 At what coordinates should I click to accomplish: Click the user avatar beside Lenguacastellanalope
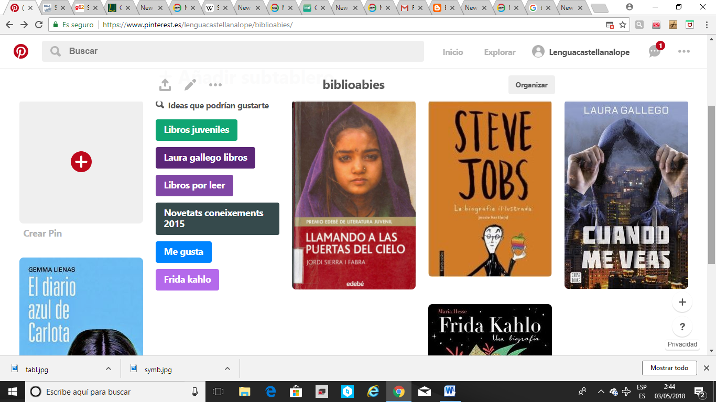tap(538, 51)
